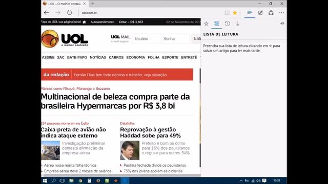This screenshot has width=328, height=184.
Task: Open BATE-PAPO in the UOL menu
Action: point(77,57)
